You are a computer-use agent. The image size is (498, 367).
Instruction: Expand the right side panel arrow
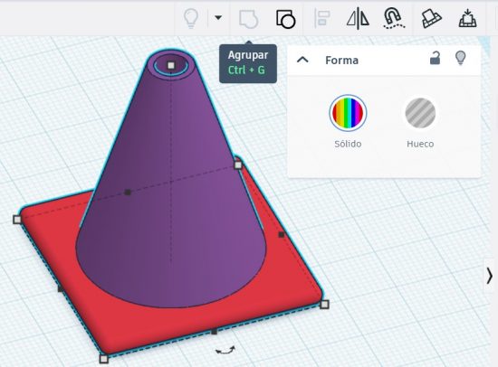(490, 276)
